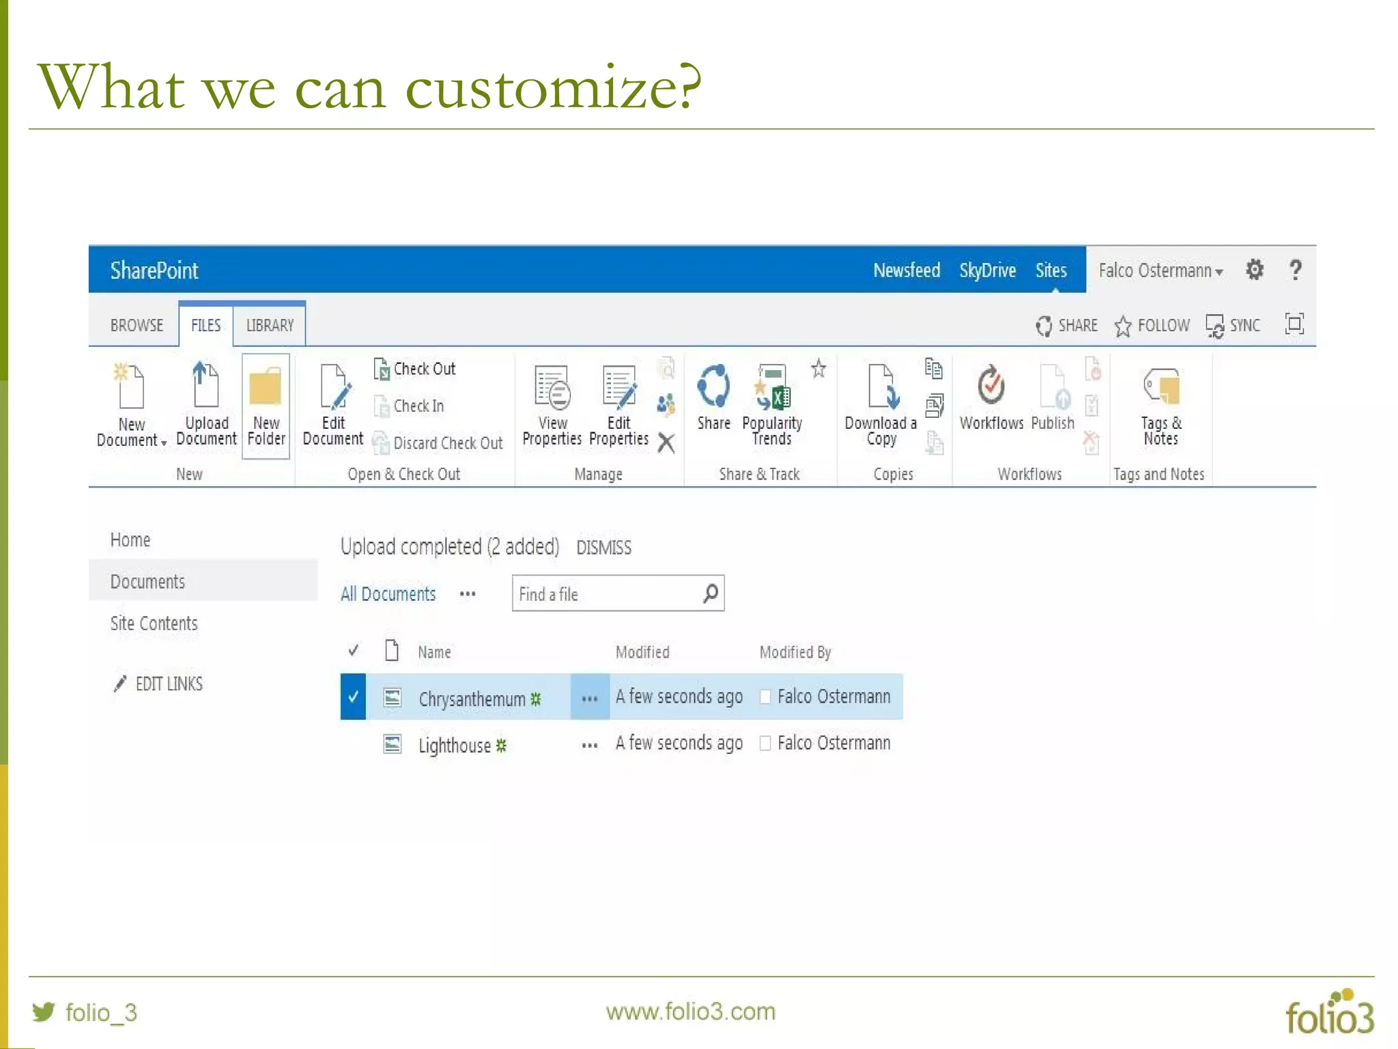Click the Send To icon in Copies
This screenshot has height=1049, width=1398.
click(934, 369)
